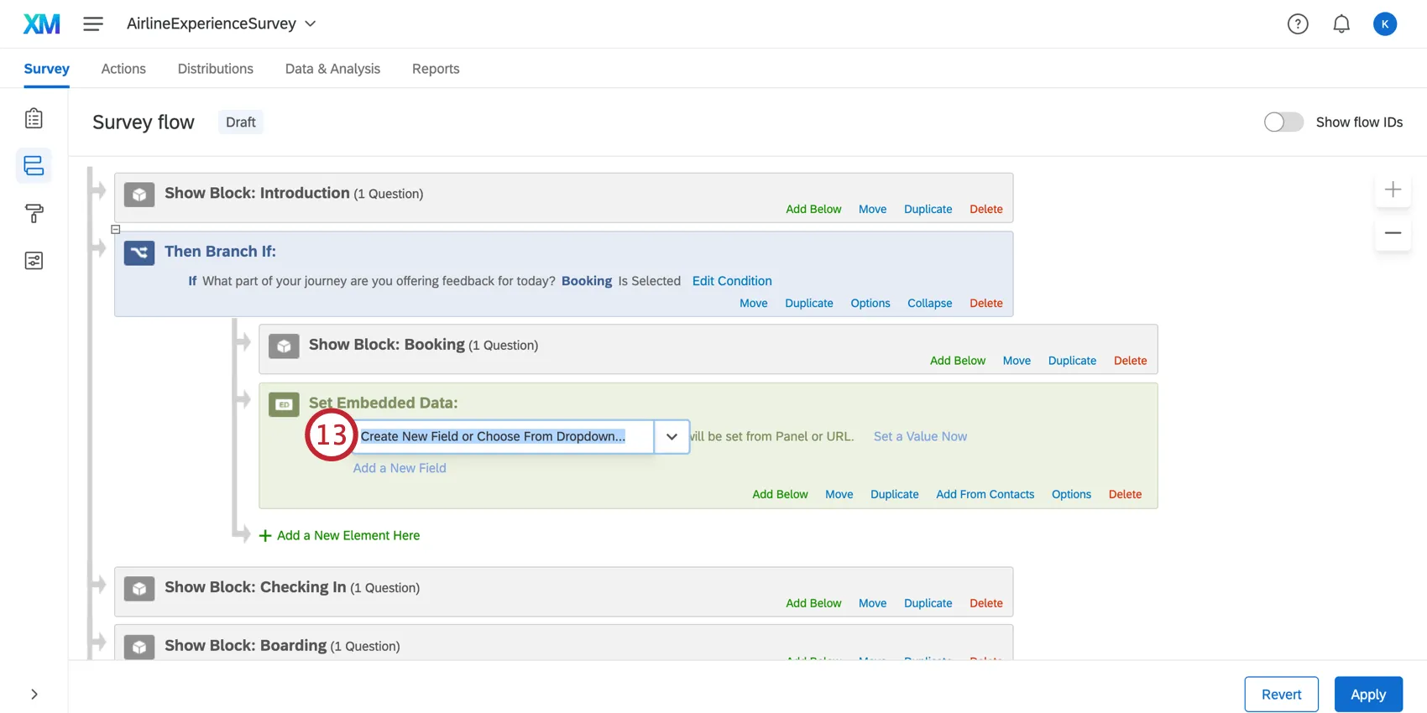This screenshot has width=1427, height=713.
Task: Switch to the Data & Analysis tab
Action: [x=332, y=69]
